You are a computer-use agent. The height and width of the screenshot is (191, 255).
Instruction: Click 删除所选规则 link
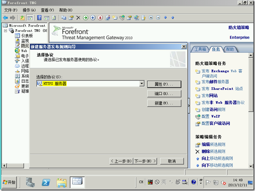tap(213, 151)
